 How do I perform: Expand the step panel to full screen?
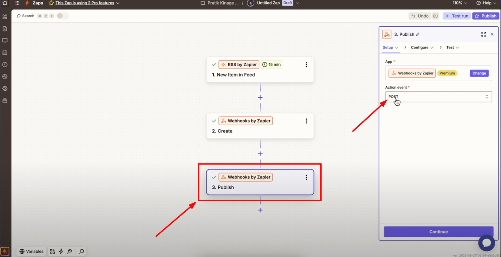tap(483, 34)
